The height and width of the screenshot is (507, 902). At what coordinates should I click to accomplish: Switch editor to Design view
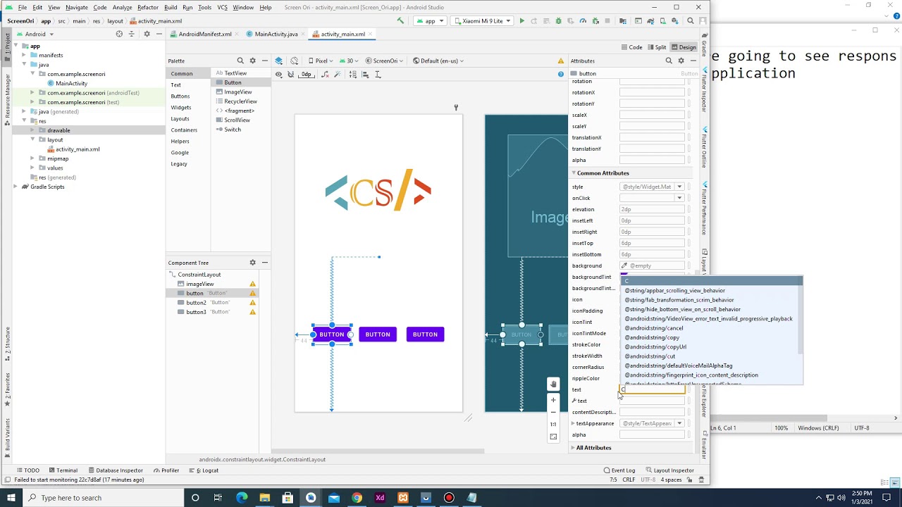[x=684, y=47]
